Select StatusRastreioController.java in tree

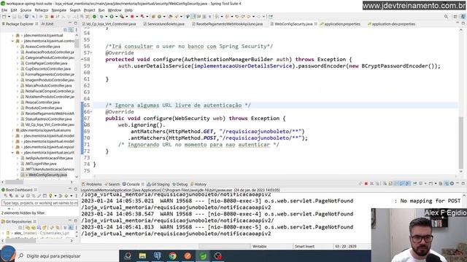[48, 119]
